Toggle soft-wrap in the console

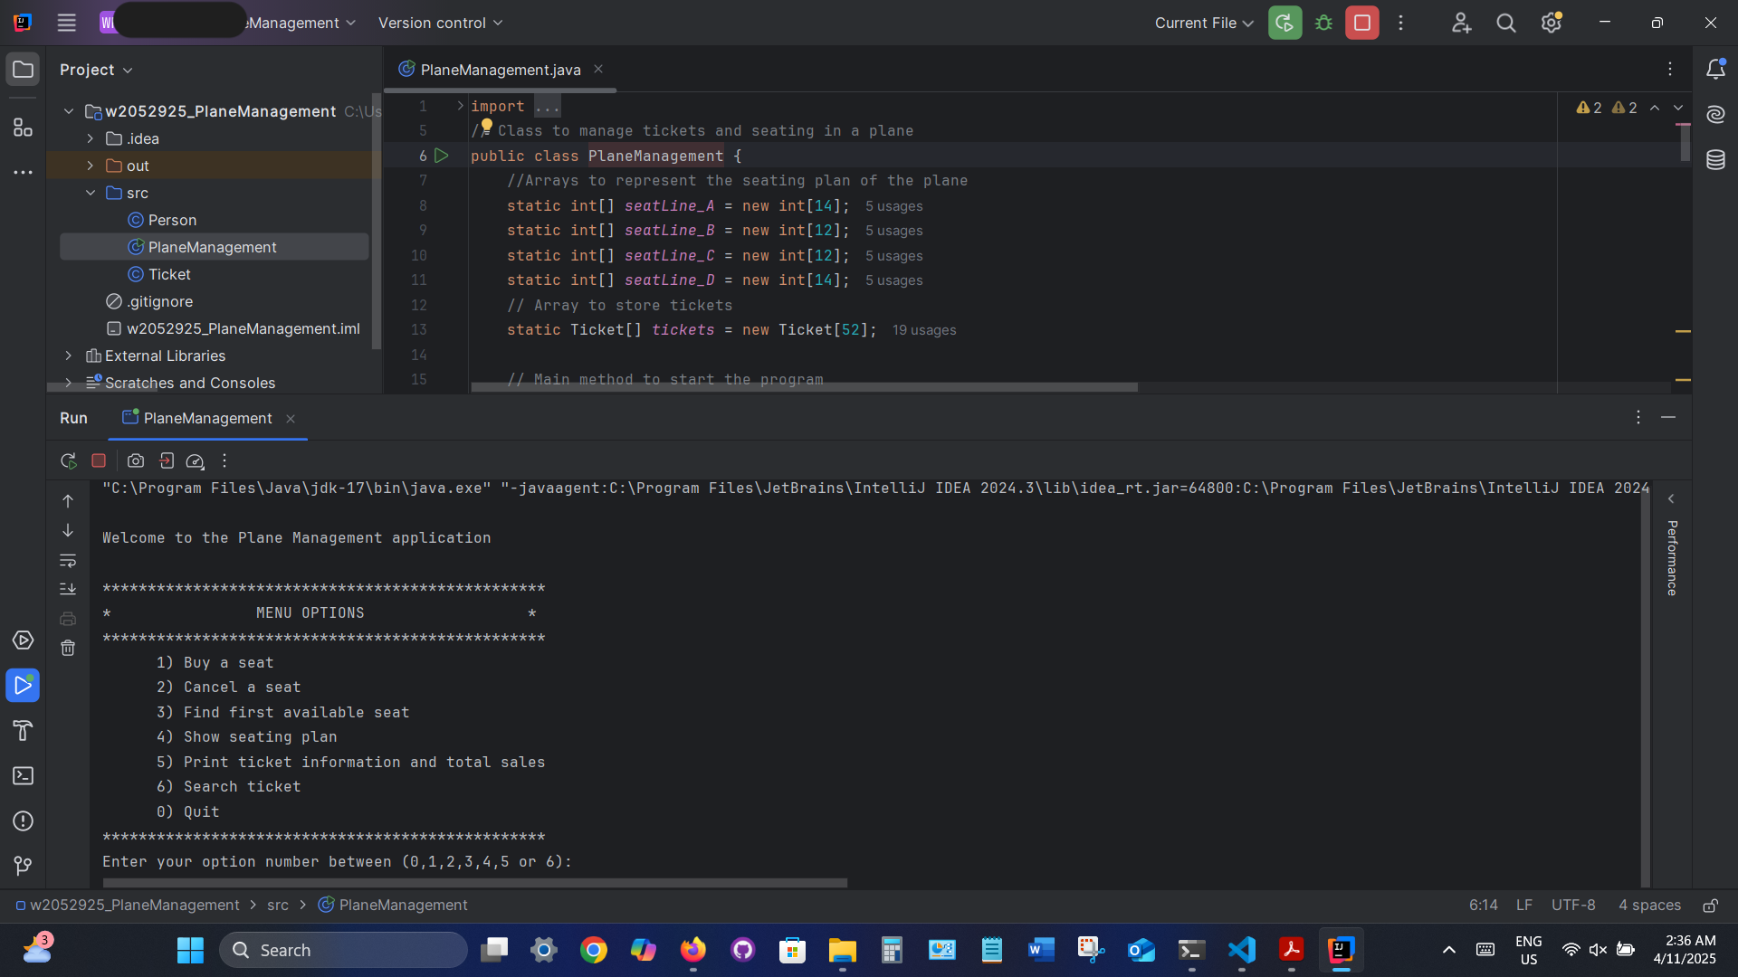(68, 560)
